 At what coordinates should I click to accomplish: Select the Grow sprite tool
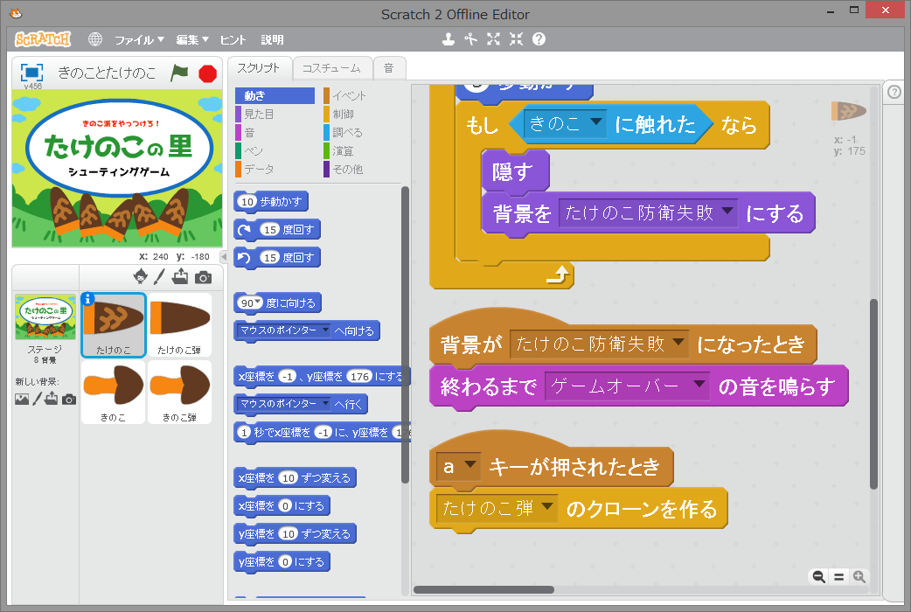(x=493, y=39)
